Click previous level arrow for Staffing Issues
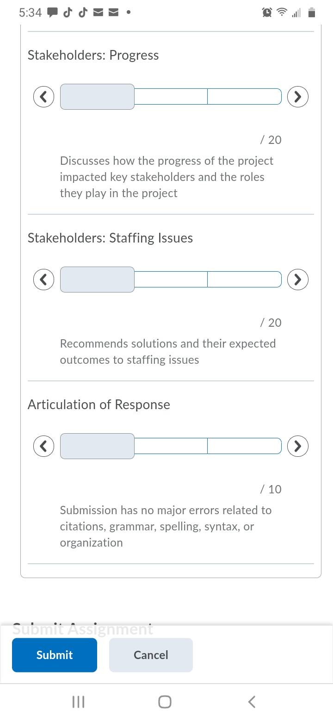Screen dimensions: 333x722 43,280
